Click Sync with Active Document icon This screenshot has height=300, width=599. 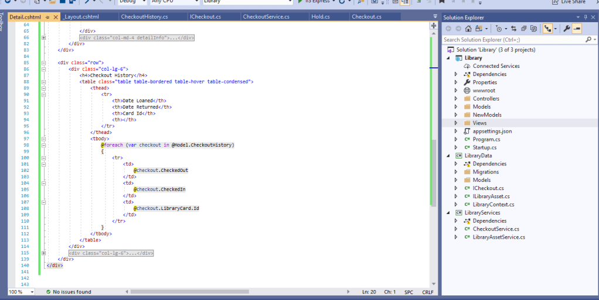(x=513, y=29)
